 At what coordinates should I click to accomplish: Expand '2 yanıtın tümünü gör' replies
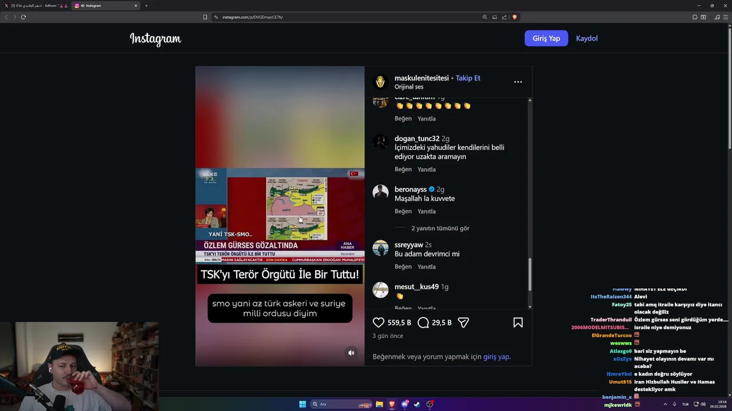[x=440, y=228]
